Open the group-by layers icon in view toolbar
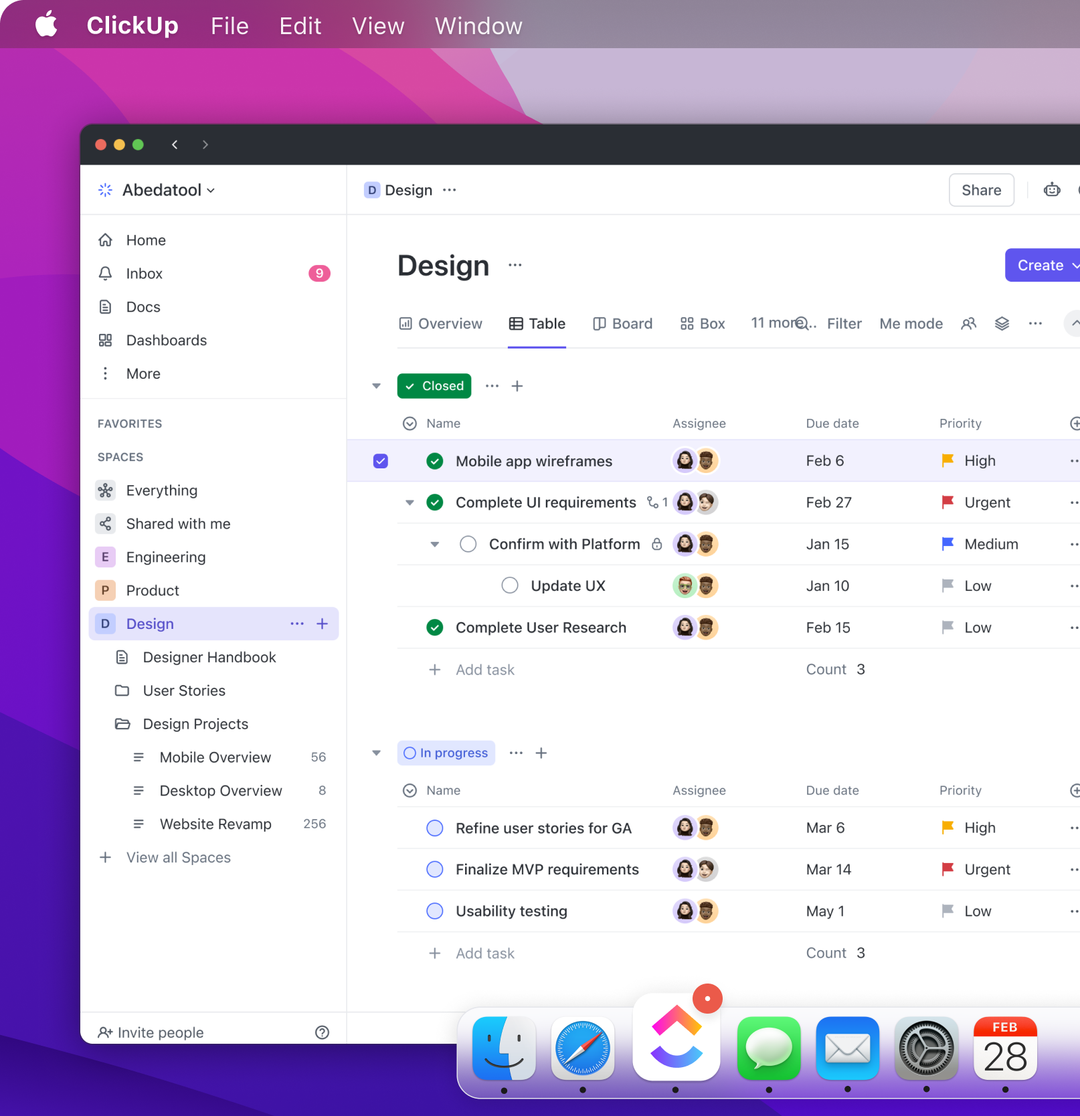The height and width of the screenshot is (1116, 1080). [x=1002, y=323]
